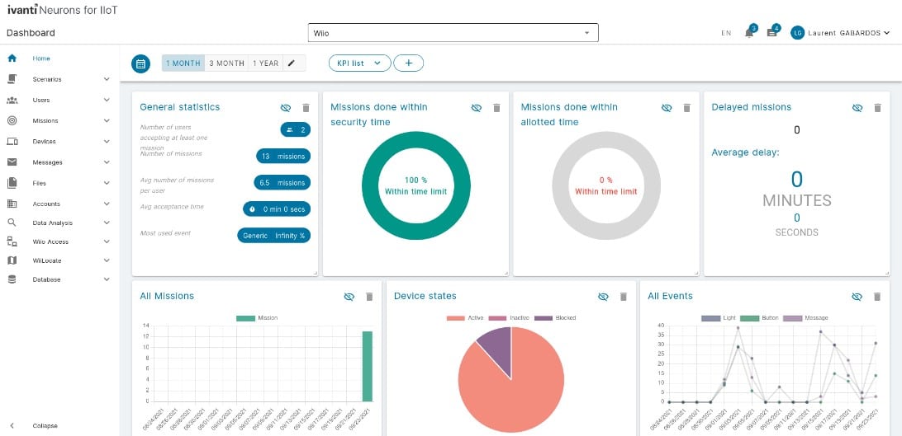Open the calendar date picker icon
Screen dimensions: 902x436
coord(140,63)
